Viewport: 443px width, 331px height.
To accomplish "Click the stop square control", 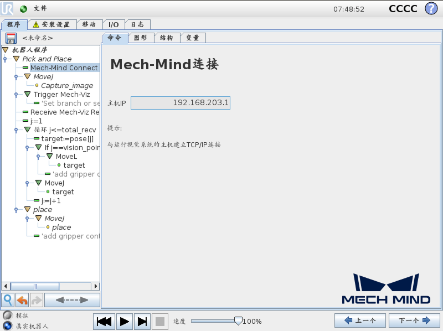I will [x=161, y=321].
